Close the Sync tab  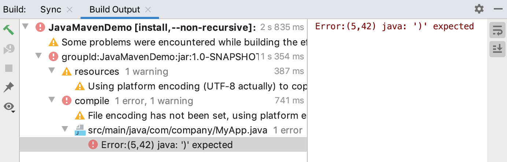click(x=70, y=10)
